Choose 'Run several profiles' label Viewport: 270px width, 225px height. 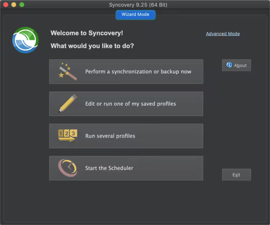[x=110, y=136]
